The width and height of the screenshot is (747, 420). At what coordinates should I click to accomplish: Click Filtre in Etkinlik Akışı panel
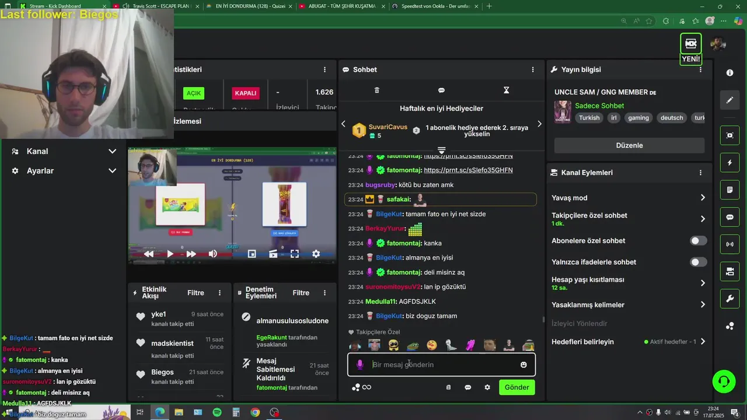[x=196, y=293]
